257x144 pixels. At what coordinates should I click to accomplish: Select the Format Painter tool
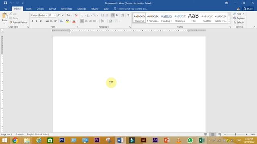click(x=18, y=22)
